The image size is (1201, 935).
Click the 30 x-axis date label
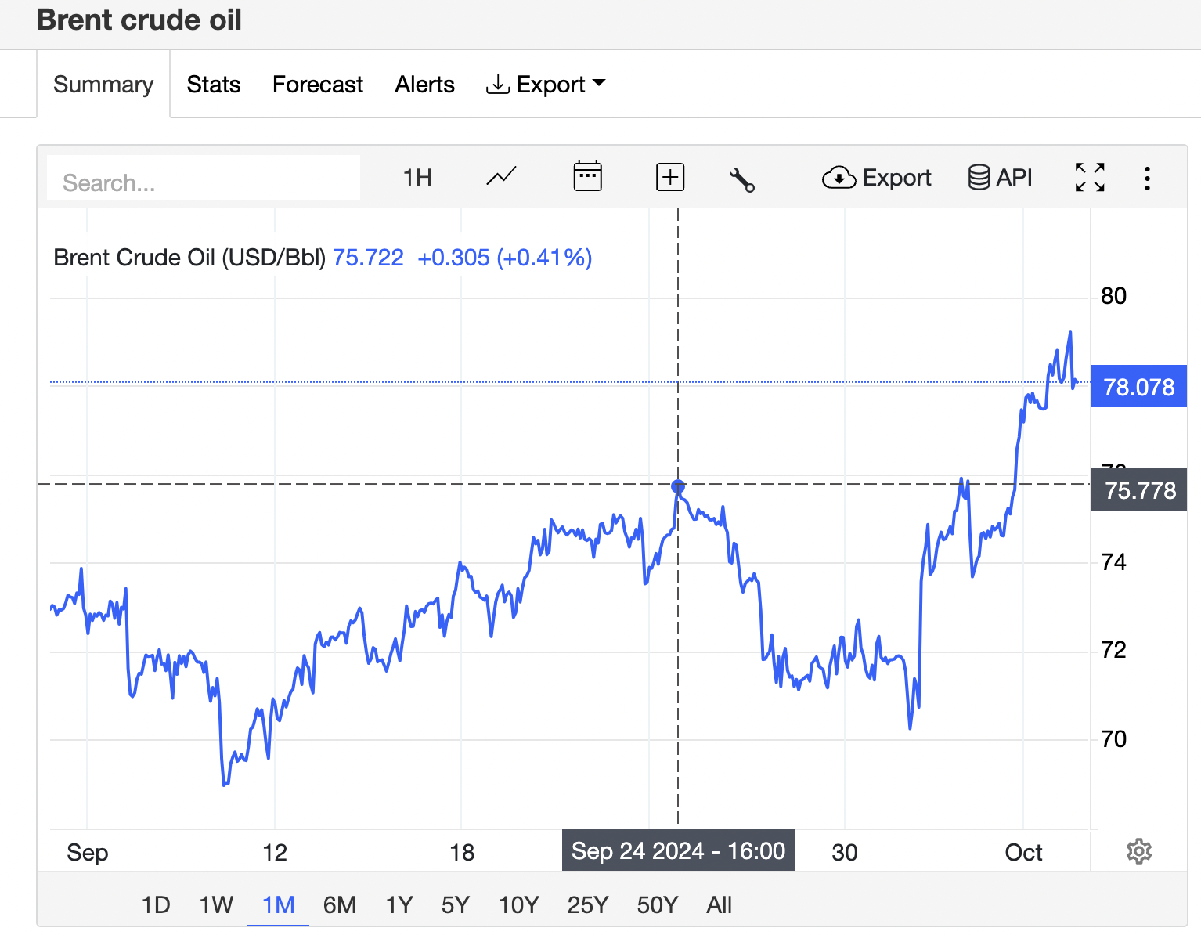click(x=845, y=852)
